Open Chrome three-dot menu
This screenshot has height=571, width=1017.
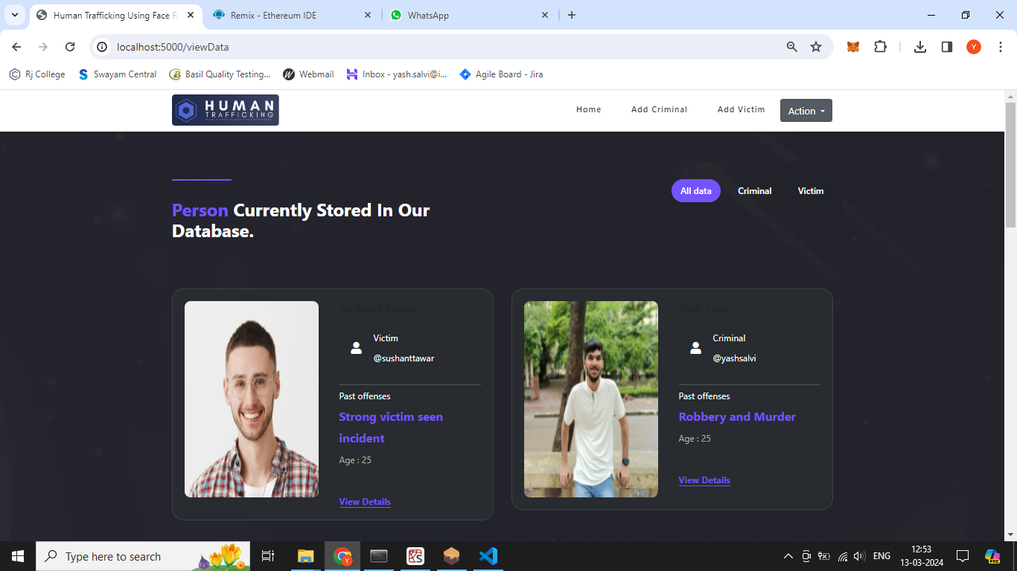coord(1001,47)
